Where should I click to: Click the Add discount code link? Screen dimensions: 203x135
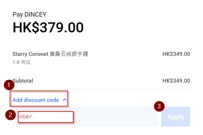(x=36, y=100)
